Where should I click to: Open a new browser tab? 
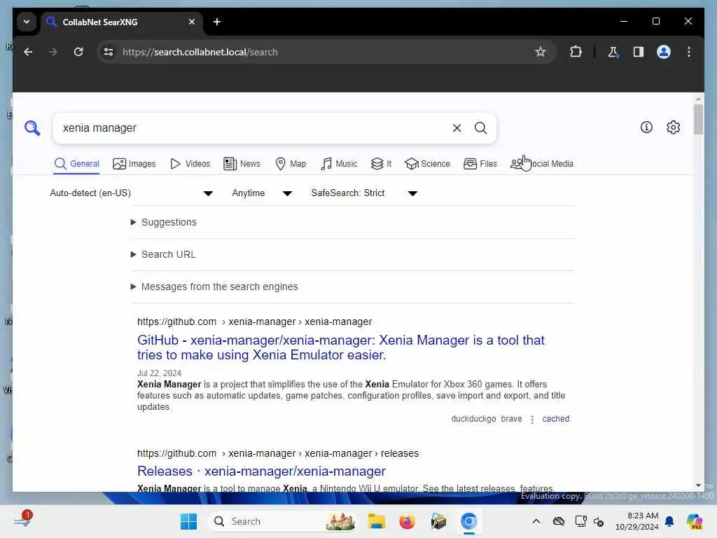[x=217, y=22]
